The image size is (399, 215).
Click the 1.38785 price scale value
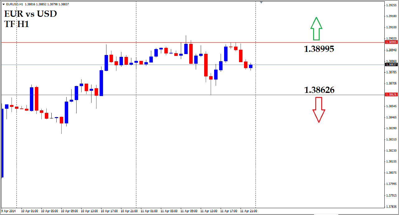[391, 72]
